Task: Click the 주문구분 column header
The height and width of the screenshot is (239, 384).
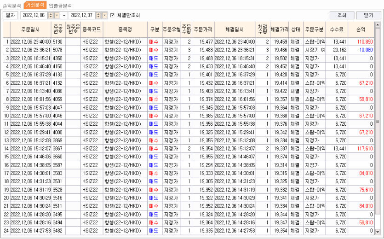Action: [x=315, y=29]
